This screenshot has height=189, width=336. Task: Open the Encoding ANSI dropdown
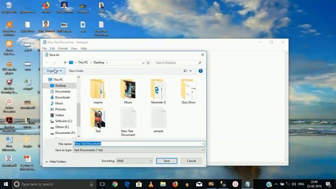[134, 161]
